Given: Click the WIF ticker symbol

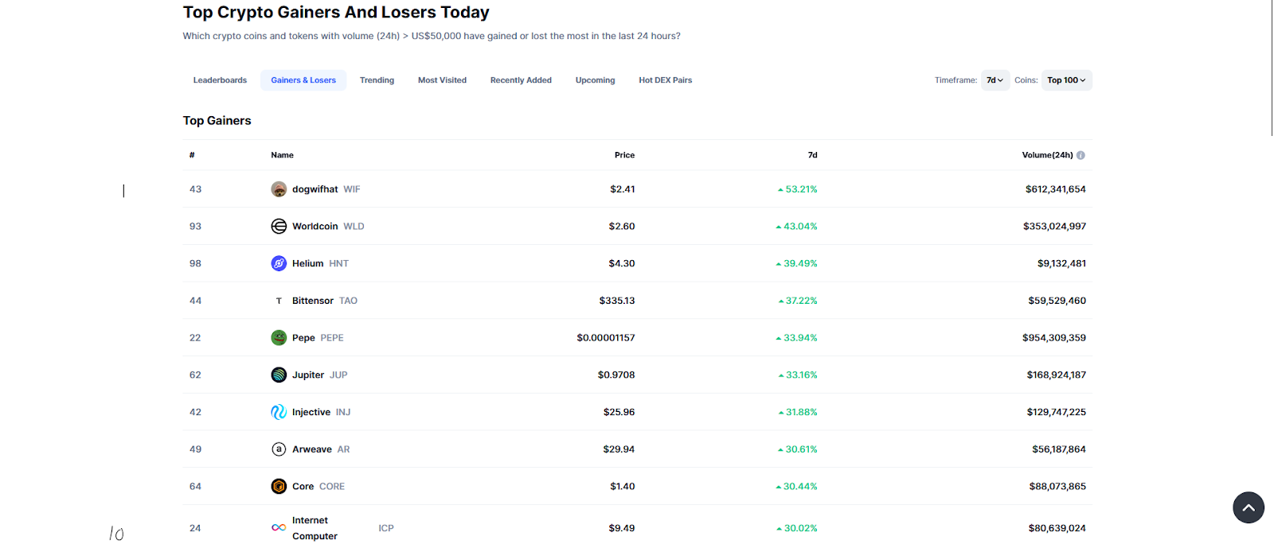Looking at the screenshot, I should pyautogui.click(x=352, y=189).
